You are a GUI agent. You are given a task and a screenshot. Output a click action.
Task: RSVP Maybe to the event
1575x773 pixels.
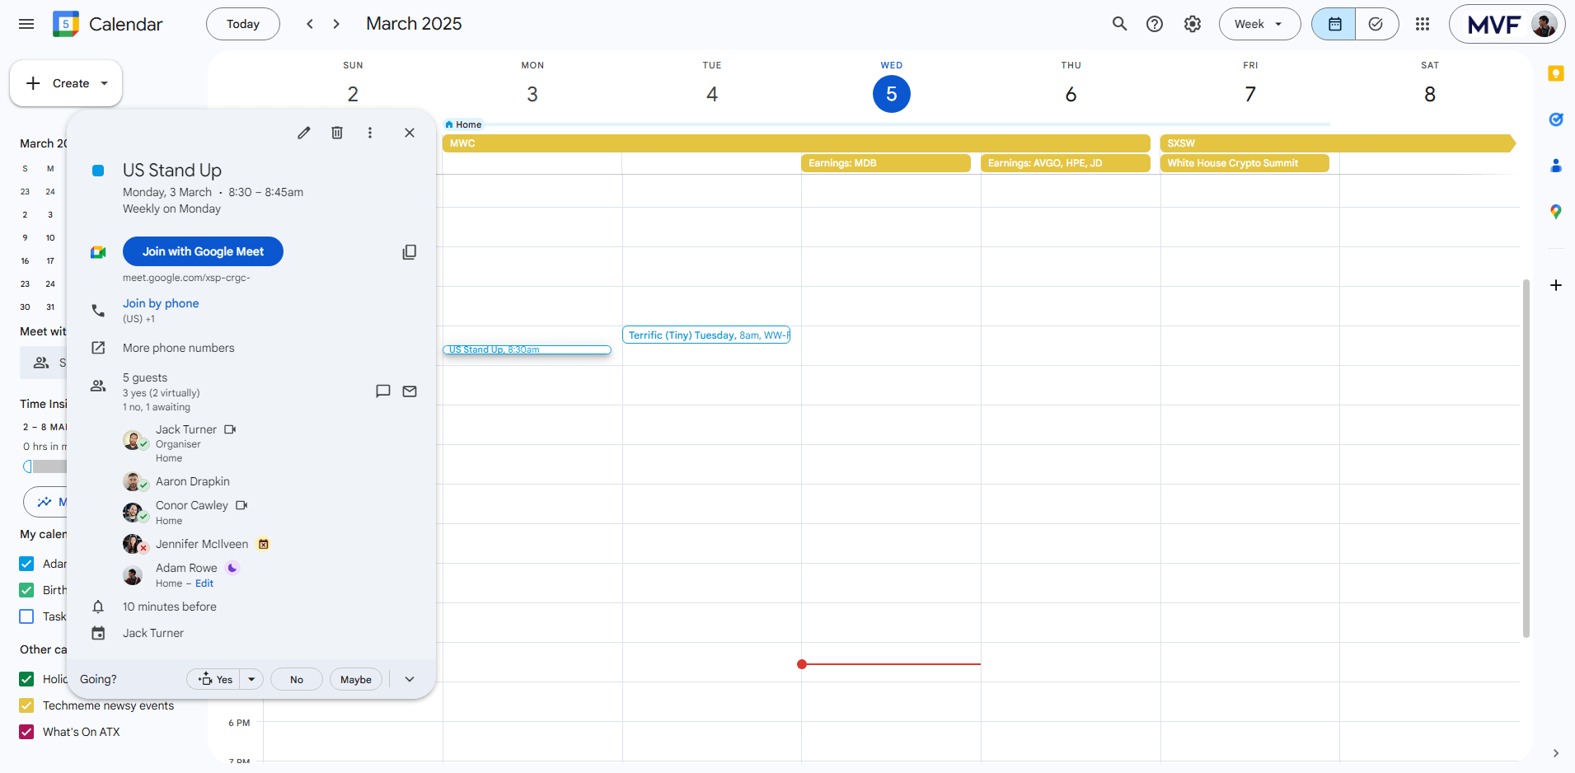point(356,679)
